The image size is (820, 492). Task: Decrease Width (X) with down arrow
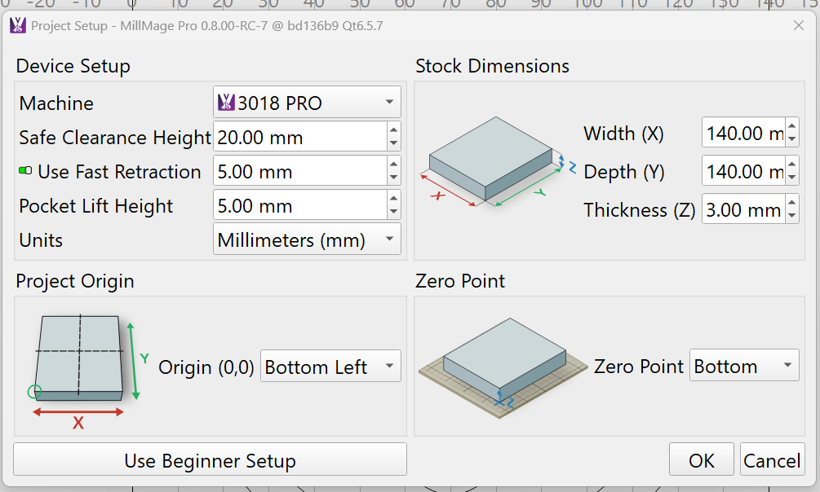(x=792, y=139)
